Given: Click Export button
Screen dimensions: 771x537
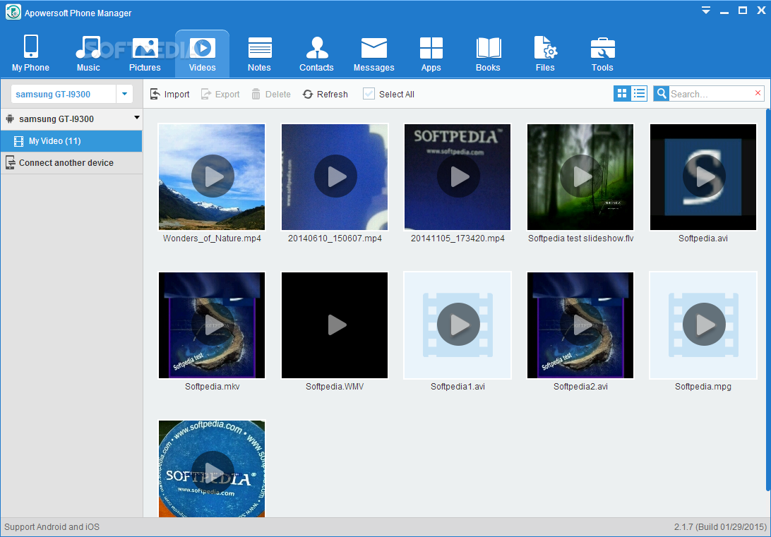Looking at the screenshot, I should coord(220,94).
